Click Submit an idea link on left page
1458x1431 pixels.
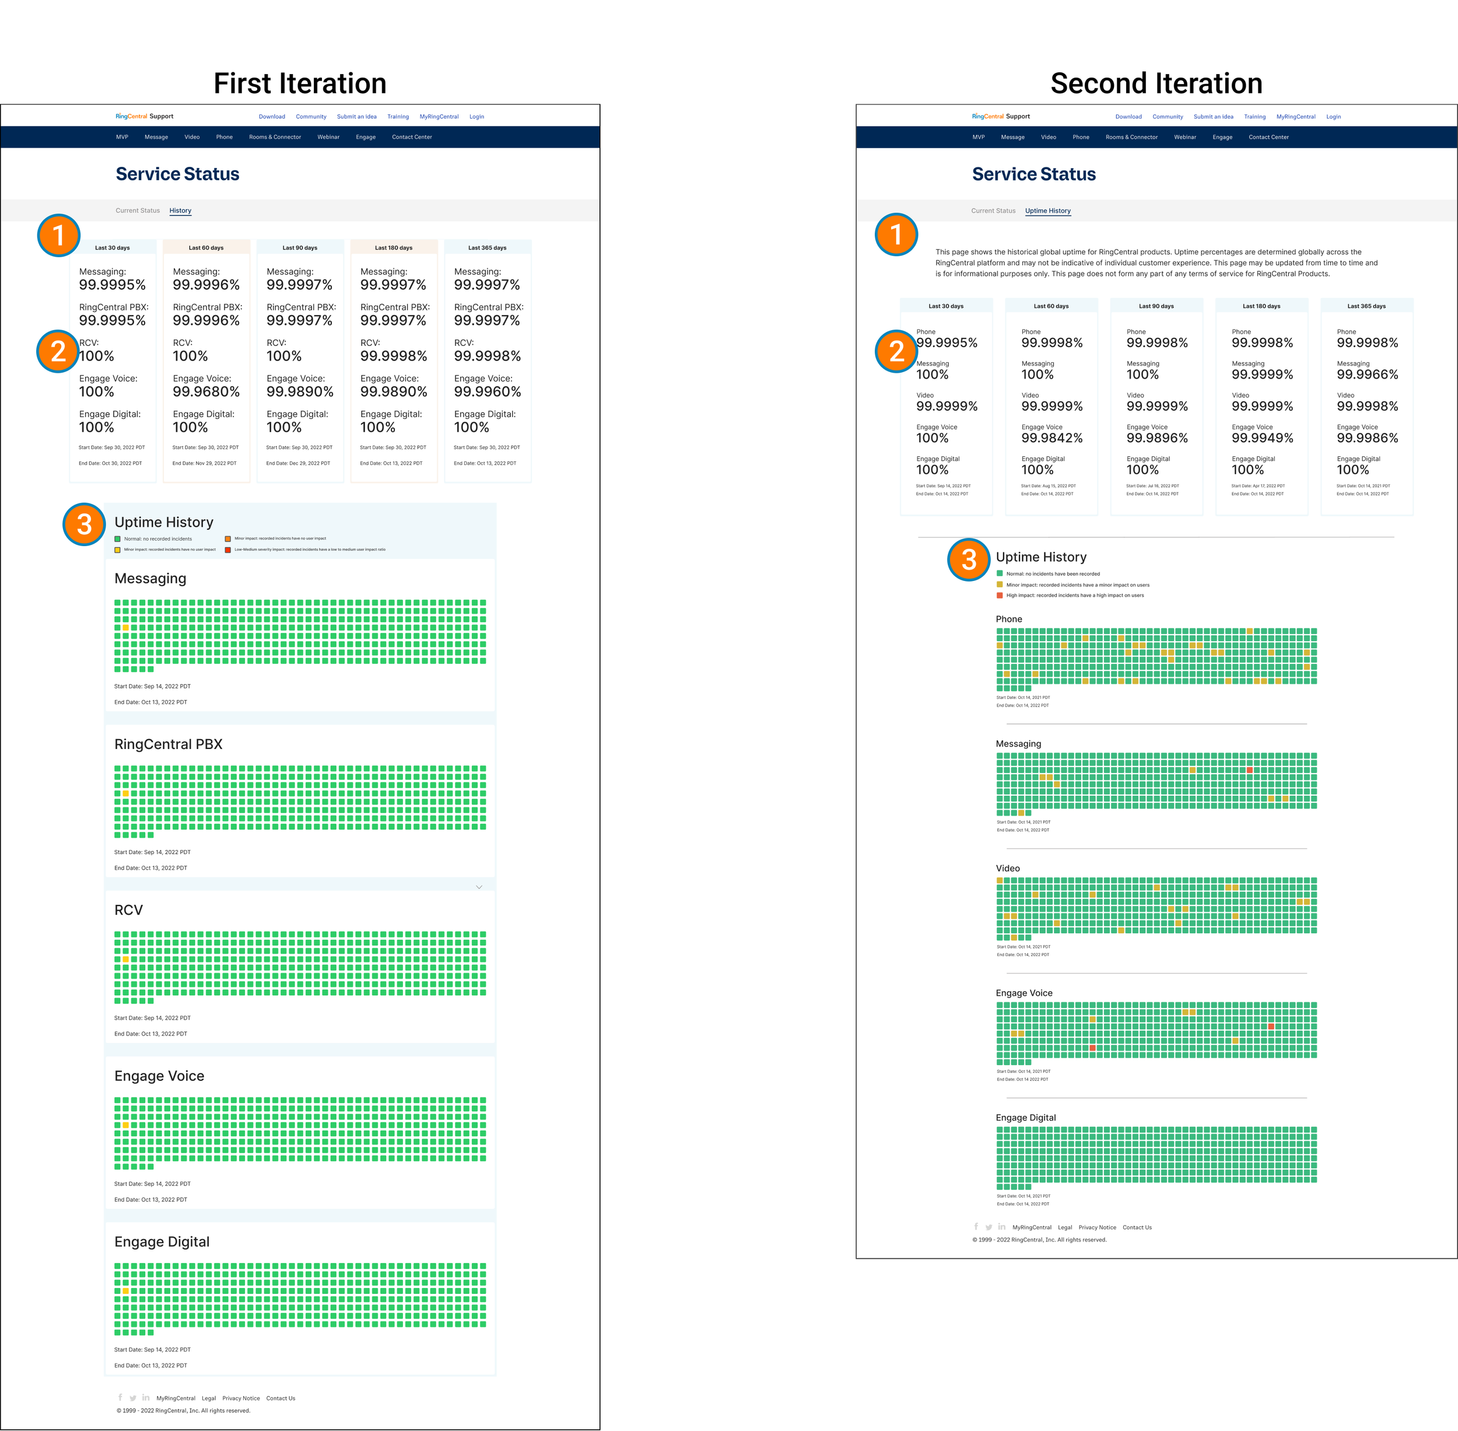click(x=356, y=117)
